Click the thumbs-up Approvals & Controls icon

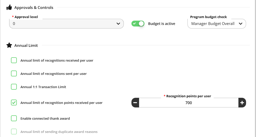[x=9, y=7]
